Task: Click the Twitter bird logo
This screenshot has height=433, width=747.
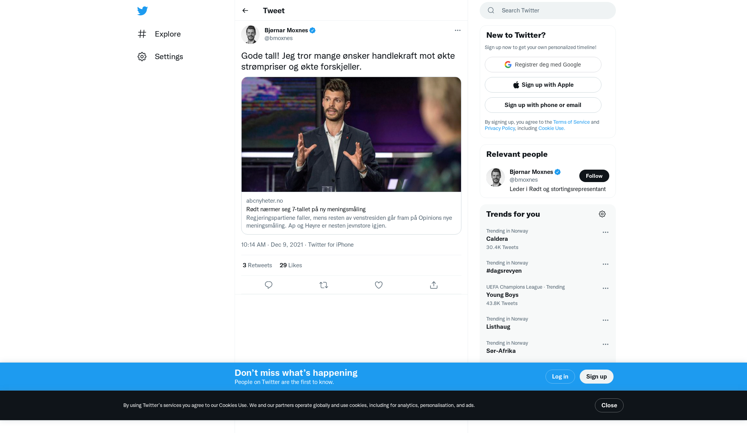Action: tap(142, 11)
